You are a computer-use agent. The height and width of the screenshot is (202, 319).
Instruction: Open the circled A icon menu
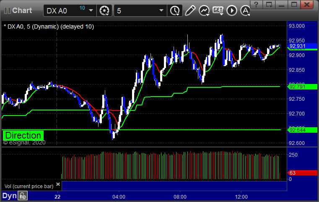245,10
